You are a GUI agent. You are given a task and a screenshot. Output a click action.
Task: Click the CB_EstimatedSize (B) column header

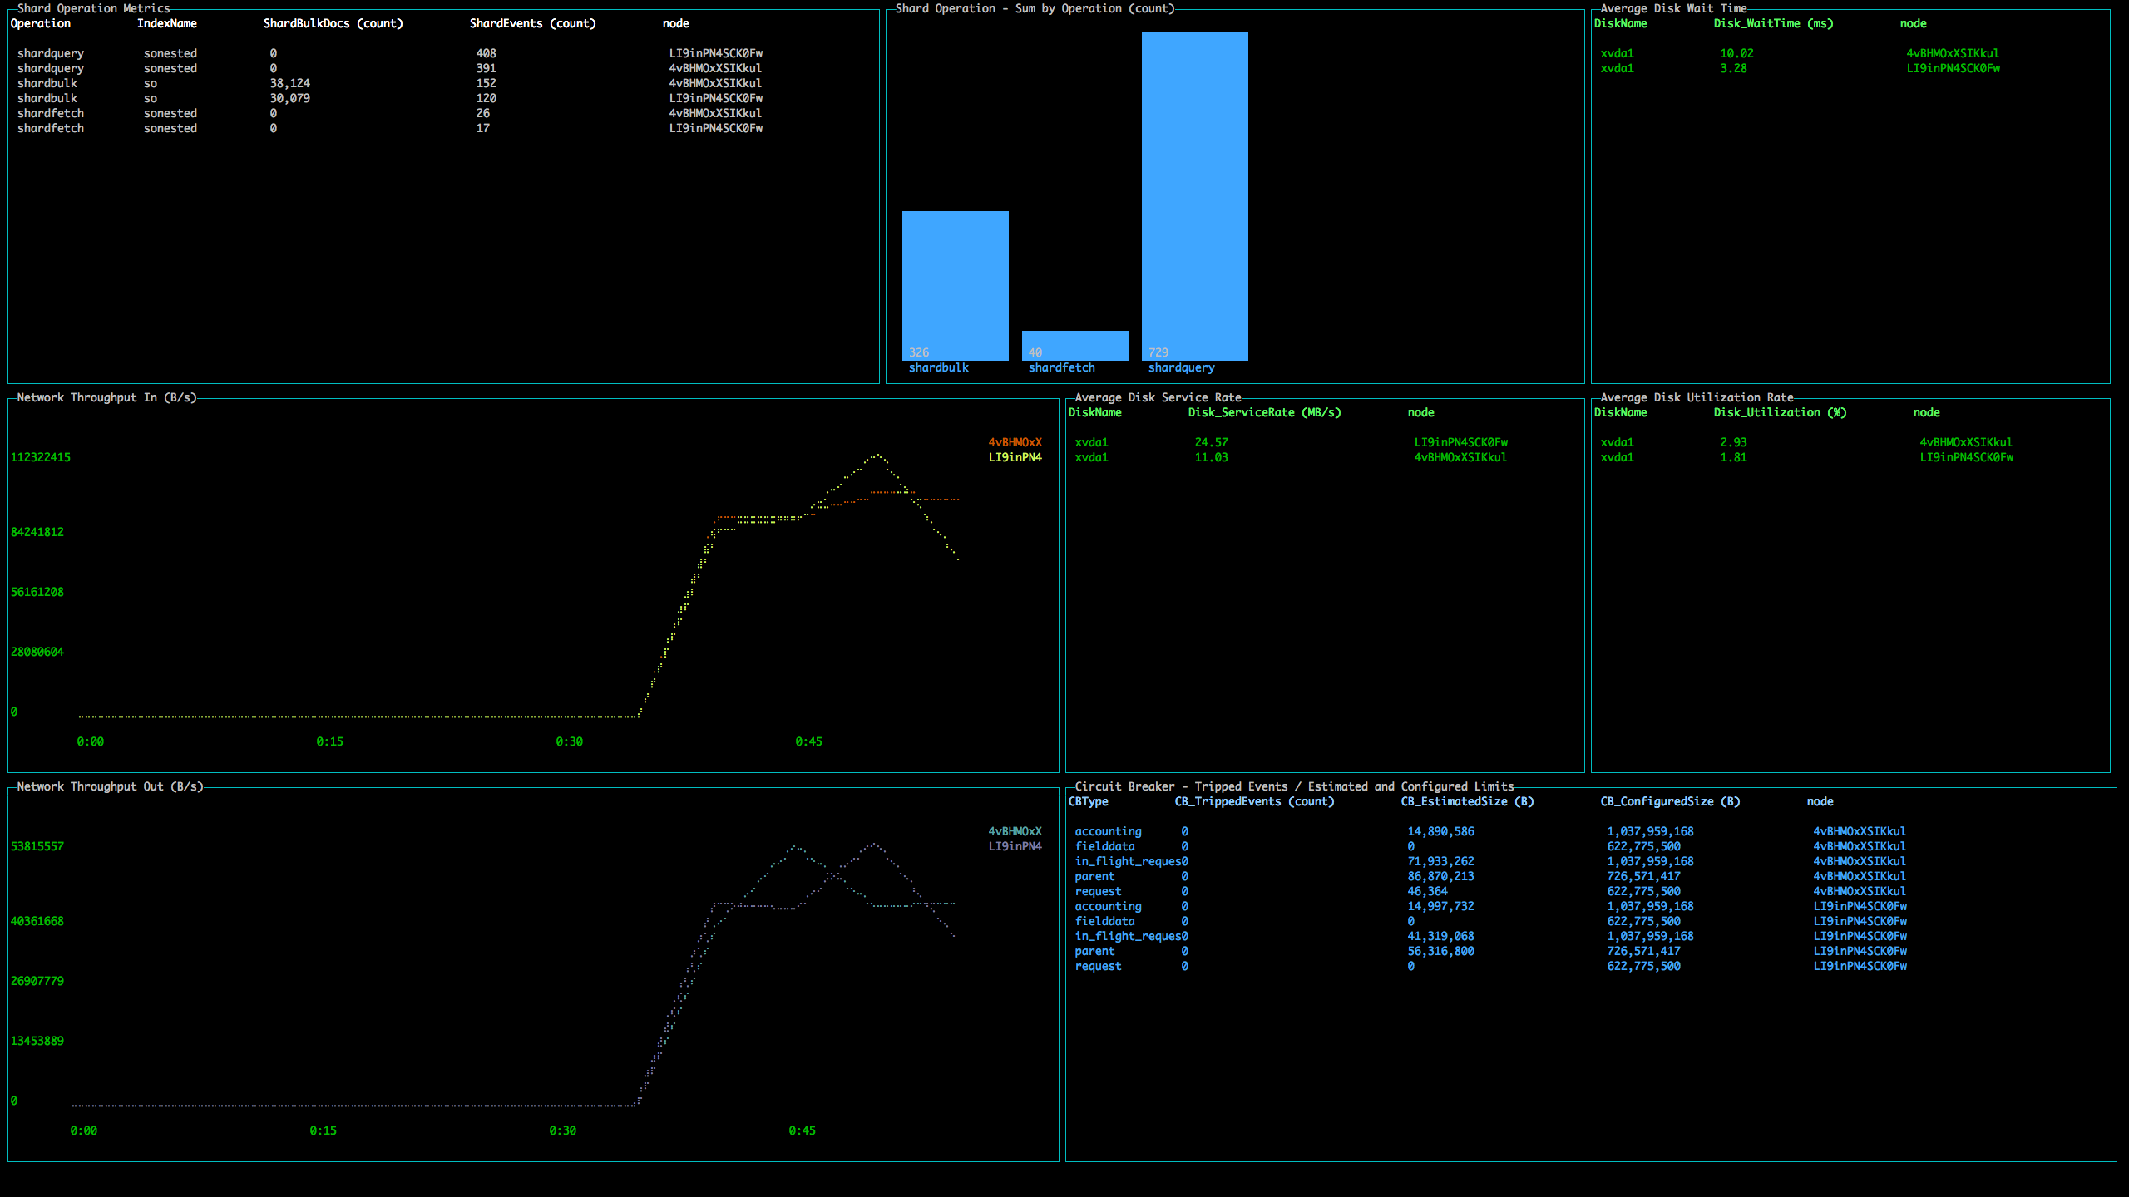pyautogui.click(x=1467, y=801)
